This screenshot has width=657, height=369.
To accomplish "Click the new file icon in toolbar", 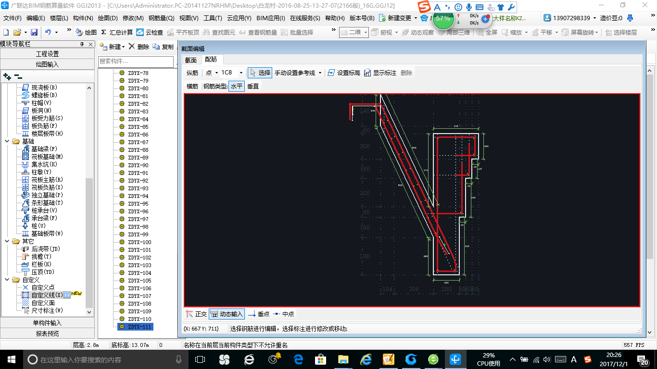I will pos(6,32).
